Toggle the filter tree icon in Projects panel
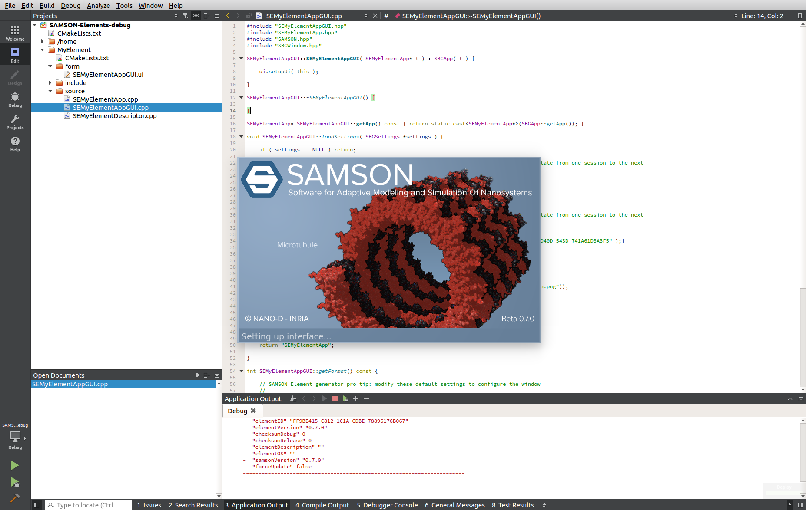The width and height of the screenshot is (806, 510). 186,16
